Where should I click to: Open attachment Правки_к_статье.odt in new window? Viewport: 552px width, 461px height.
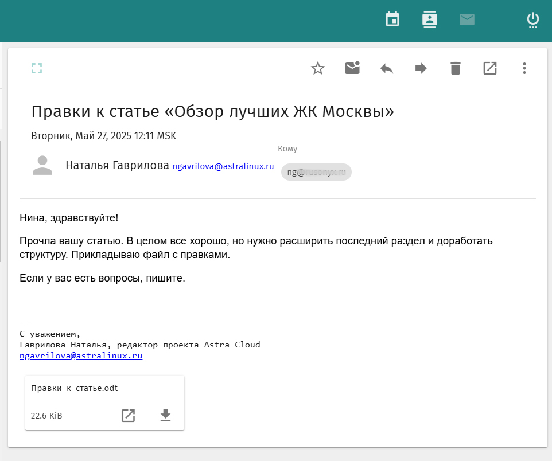(x=128, y=416)
